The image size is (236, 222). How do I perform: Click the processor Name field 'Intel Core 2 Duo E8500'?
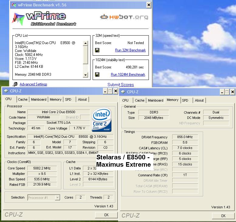(x=59, y=112)
